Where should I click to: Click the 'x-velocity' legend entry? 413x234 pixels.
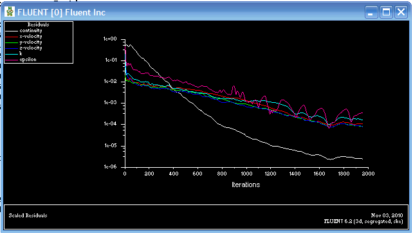tap(31, 37)
